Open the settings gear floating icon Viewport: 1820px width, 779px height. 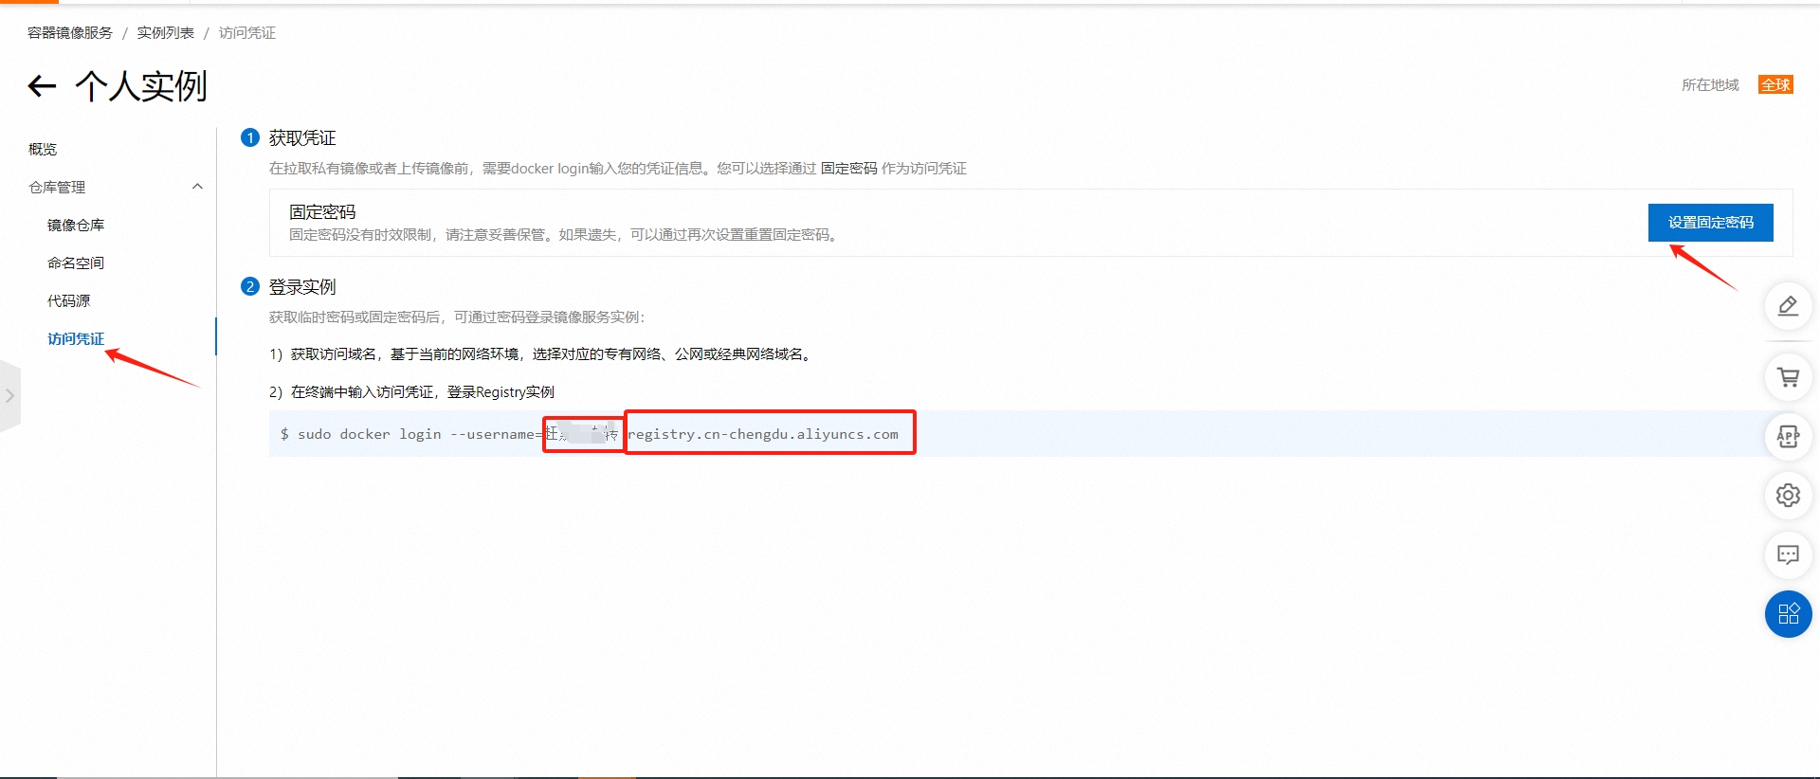(1788, 496)
